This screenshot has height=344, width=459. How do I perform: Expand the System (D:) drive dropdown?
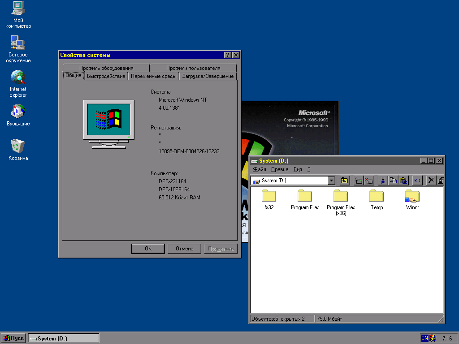332,181
